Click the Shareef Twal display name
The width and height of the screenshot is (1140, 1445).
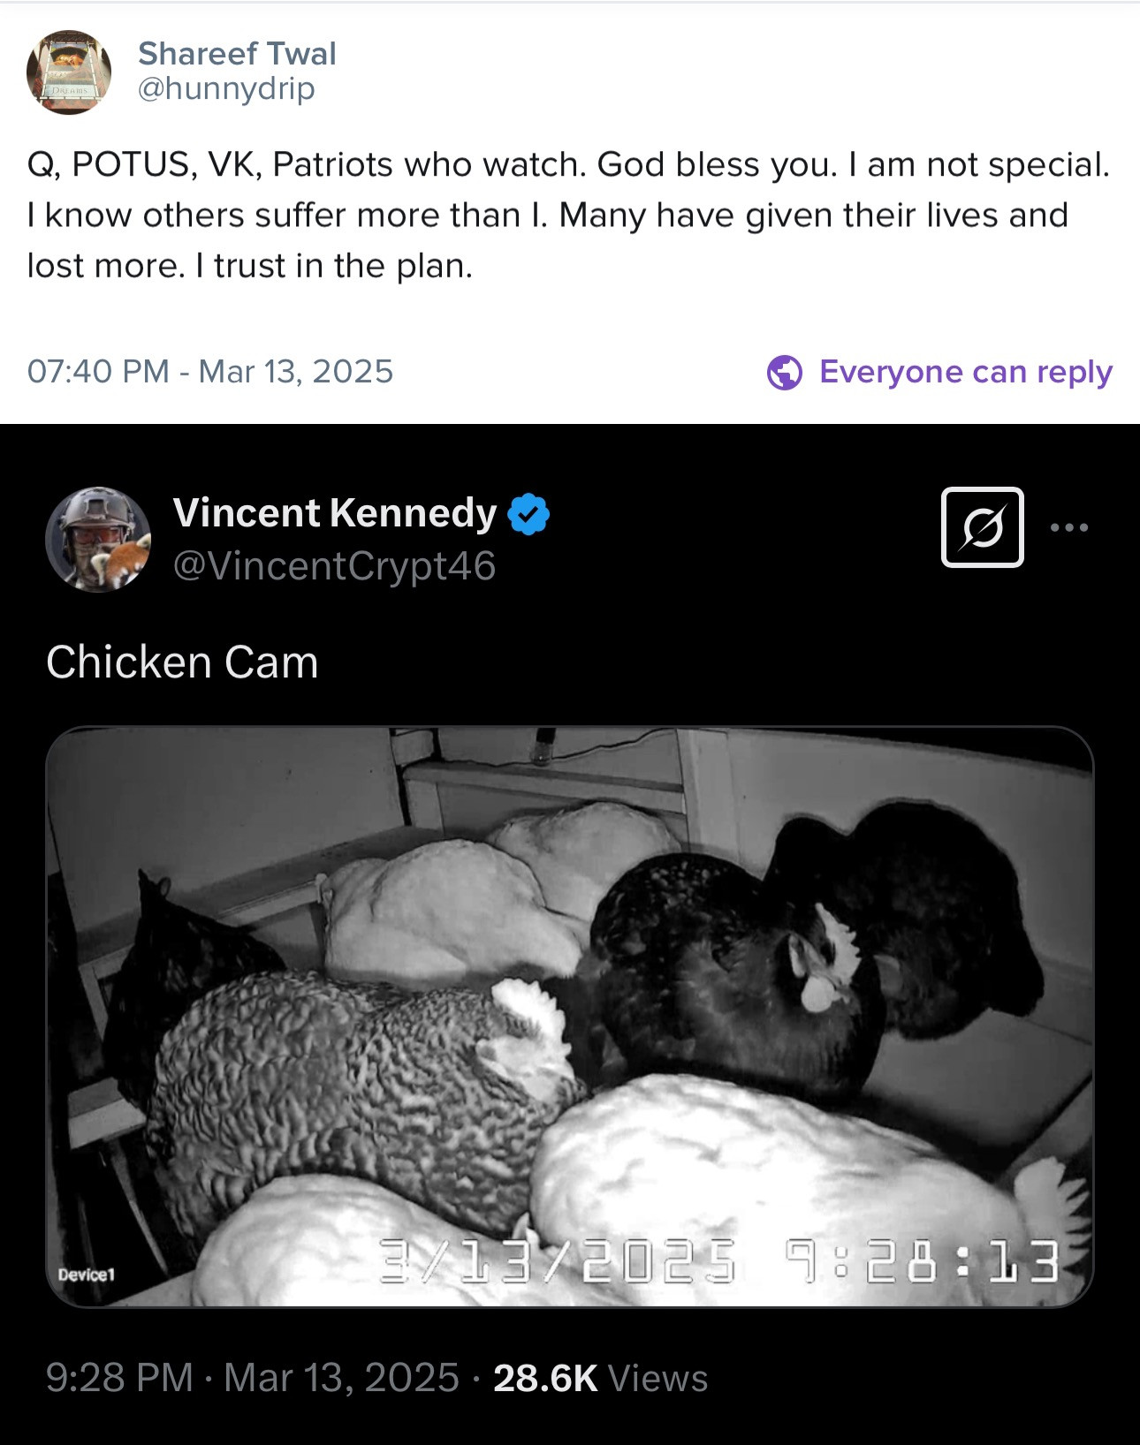[237, 54]
